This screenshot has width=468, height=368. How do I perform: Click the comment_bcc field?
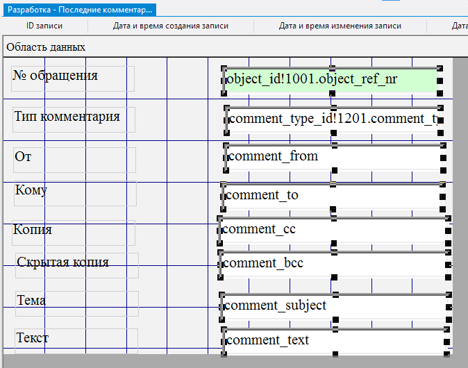click(x=332, y=264)
